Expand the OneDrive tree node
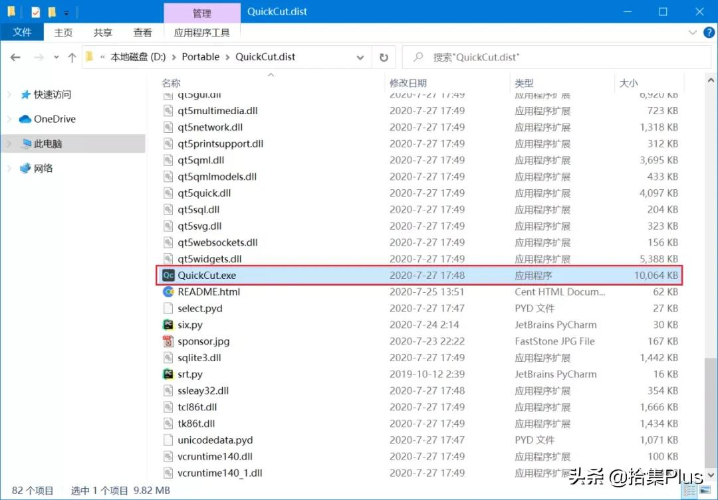This screenshot has height=500, width=718. click(x=9, y=119)
